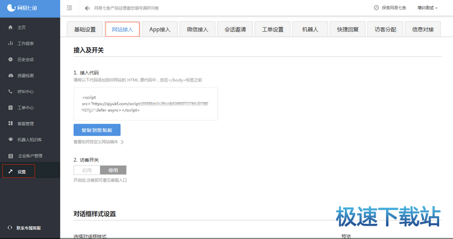
Task: Click the 企业帐户管理 icon
Action: tap(11, 156)
